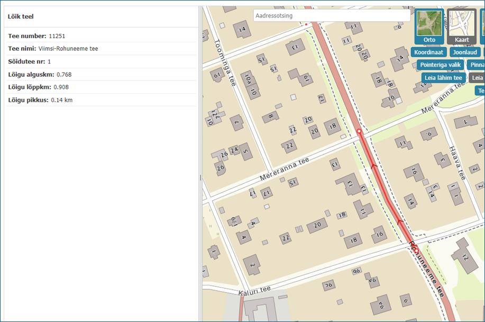The width and height of the screenshot is (485, 322).
Task: Switch to the Orto aerial basemap
Action: 429,26
